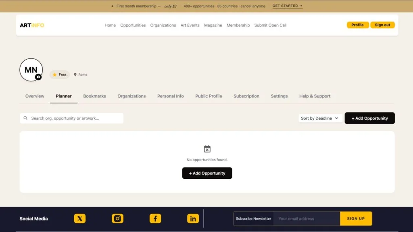Open the X (Twitter) social link
This screenshot has width=413, height=232.
pyautogui.click(x=80, y=219)
